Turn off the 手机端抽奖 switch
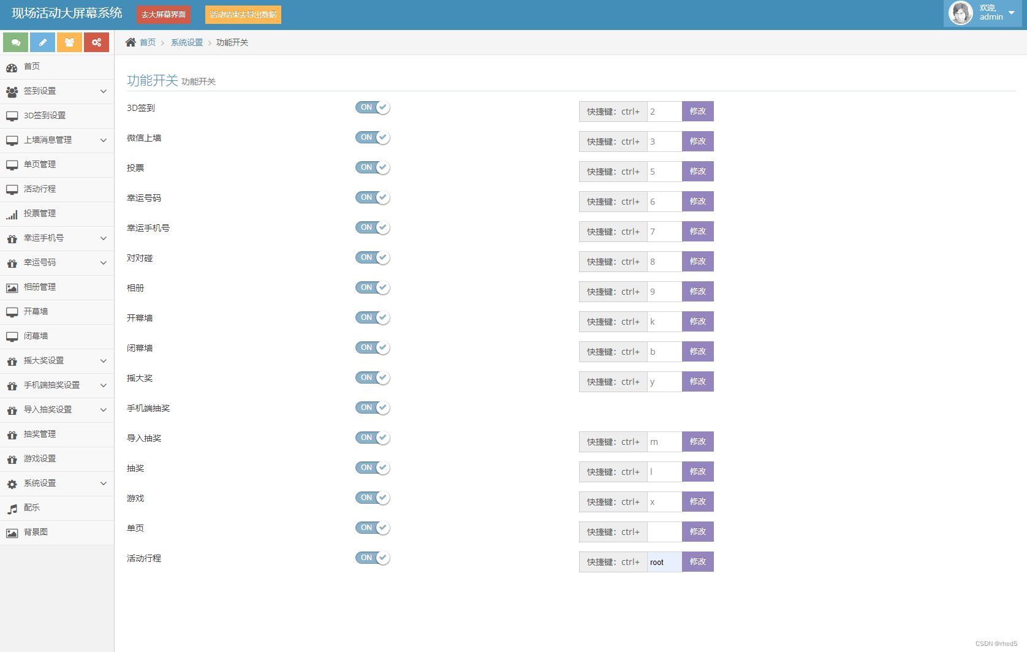 point(373,408)
